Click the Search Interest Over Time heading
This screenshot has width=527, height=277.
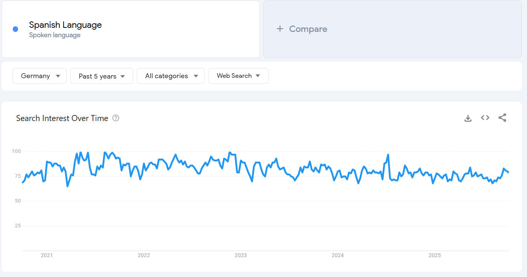pyautogui.click(x=62, y=118)
